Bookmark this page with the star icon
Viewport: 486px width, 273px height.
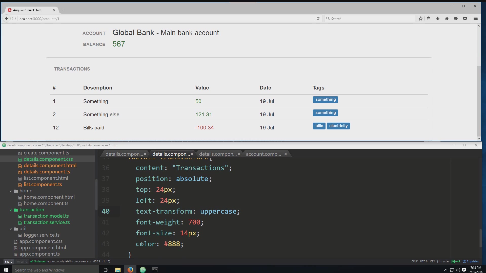(421, 18)
